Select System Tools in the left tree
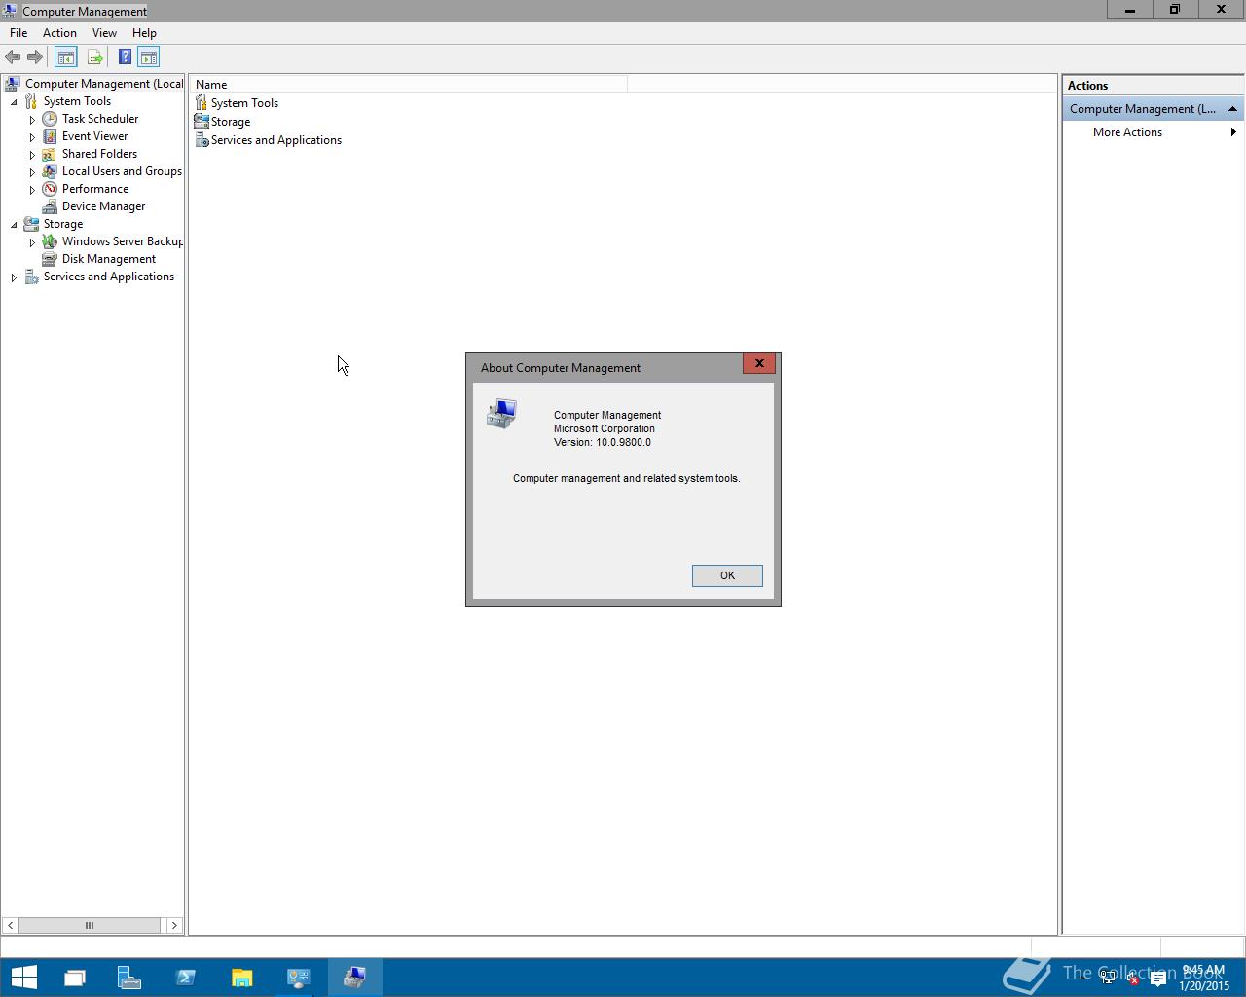Screen dimensions: 1246x997 point(77,101)
